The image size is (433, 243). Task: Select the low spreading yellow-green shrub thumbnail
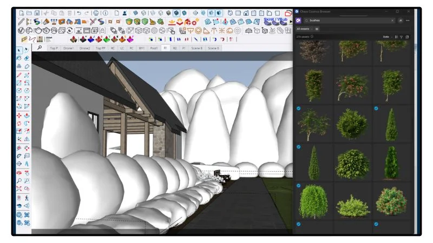[353, 207]
